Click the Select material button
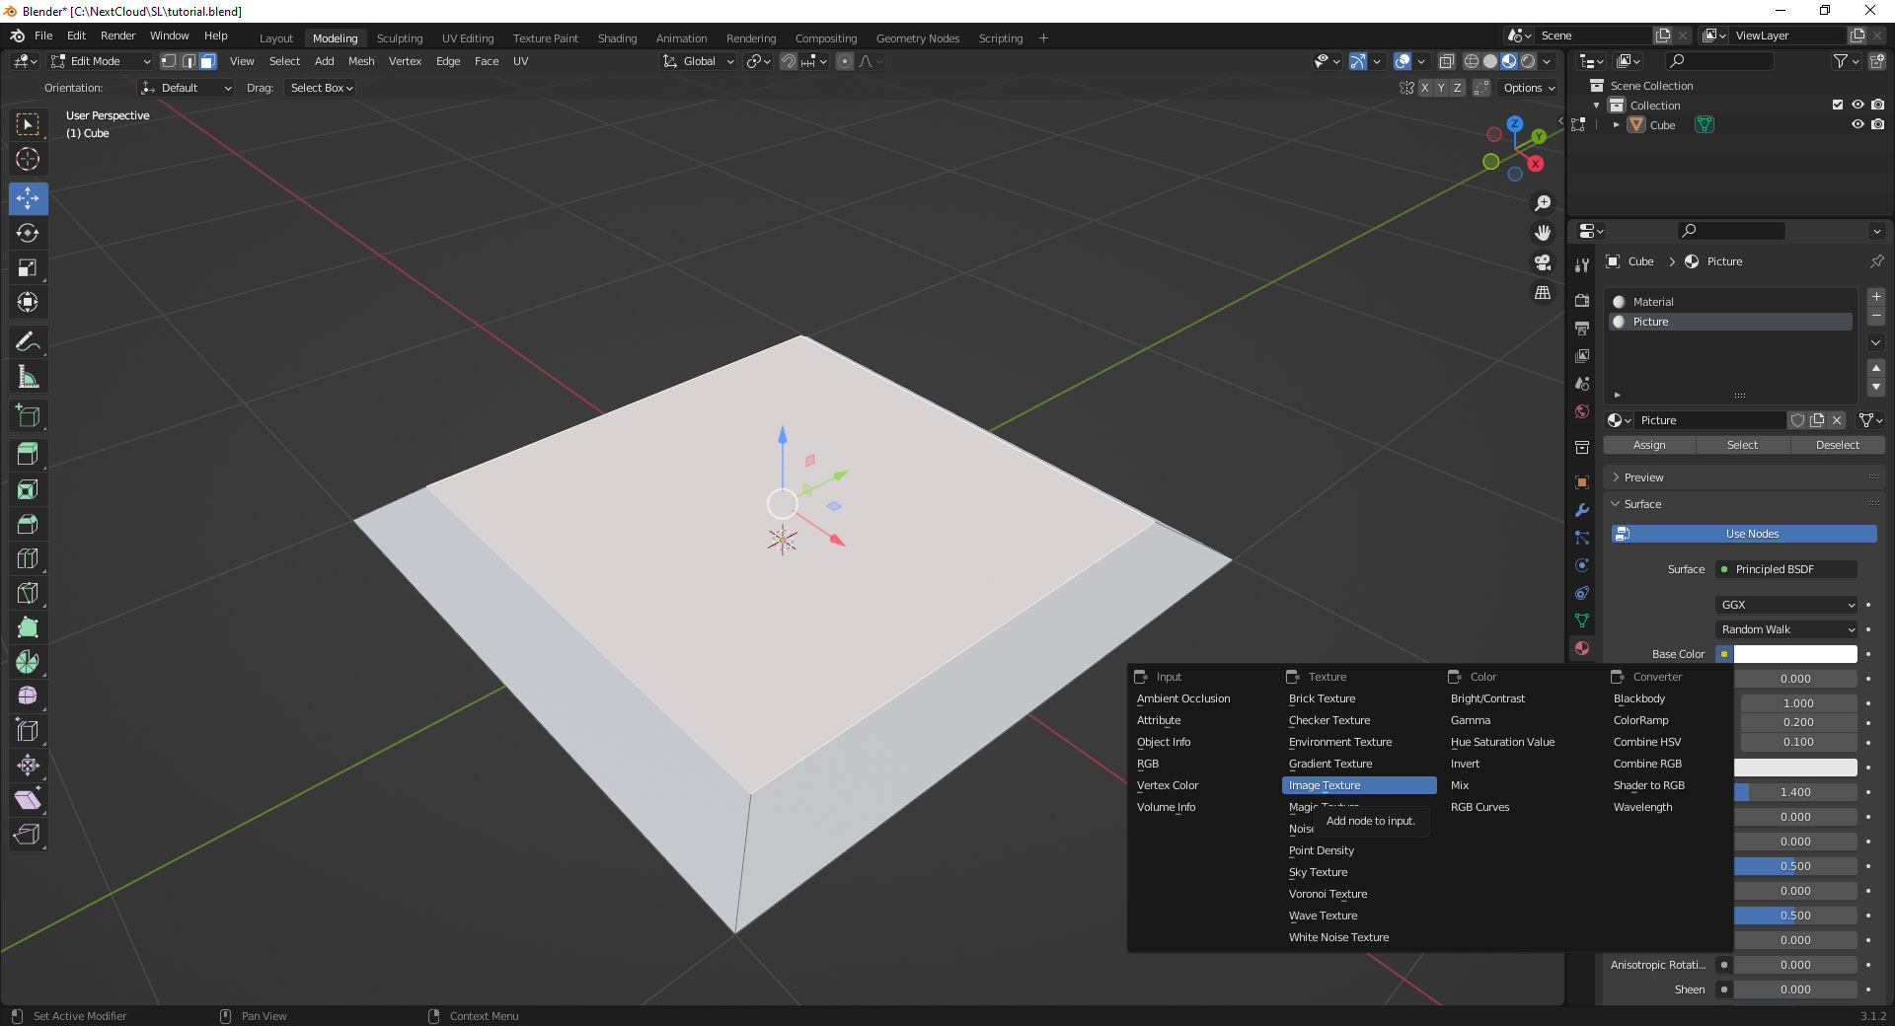The image size is (1895, 1026). (1742, 445)
